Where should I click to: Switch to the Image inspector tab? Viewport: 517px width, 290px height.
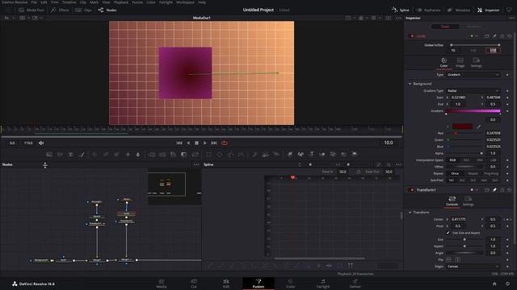pos(460,63)
